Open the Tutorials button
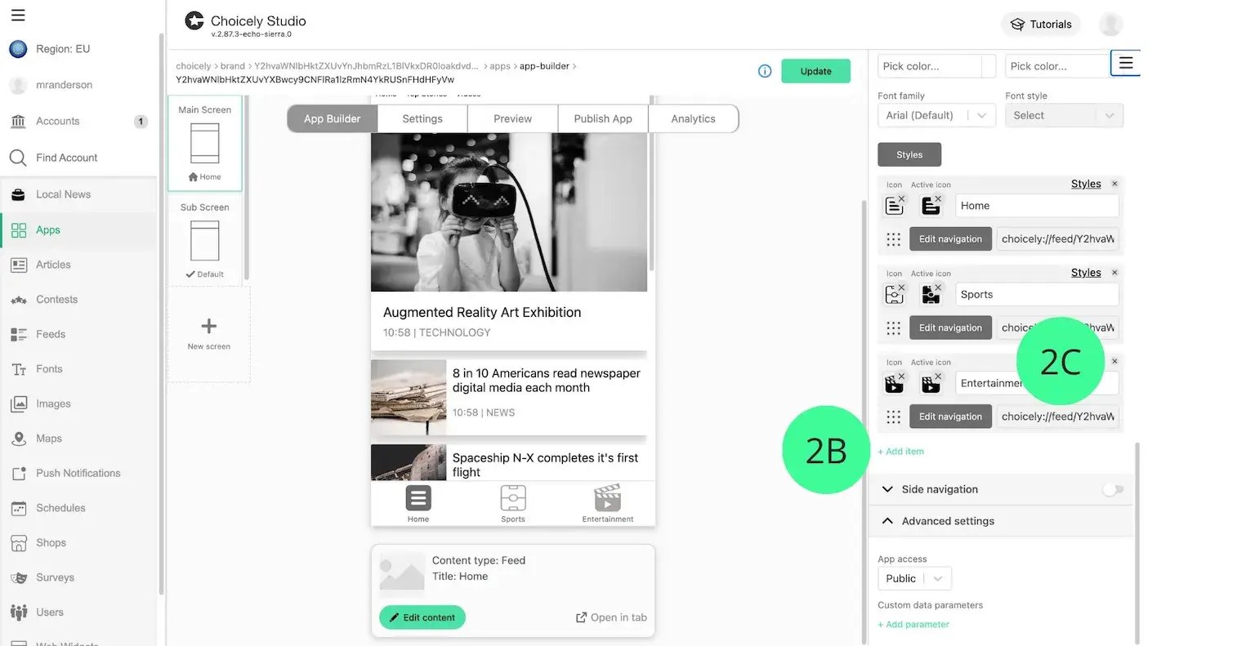Viewport: 1255px width, 646px height. [1041, 25]
